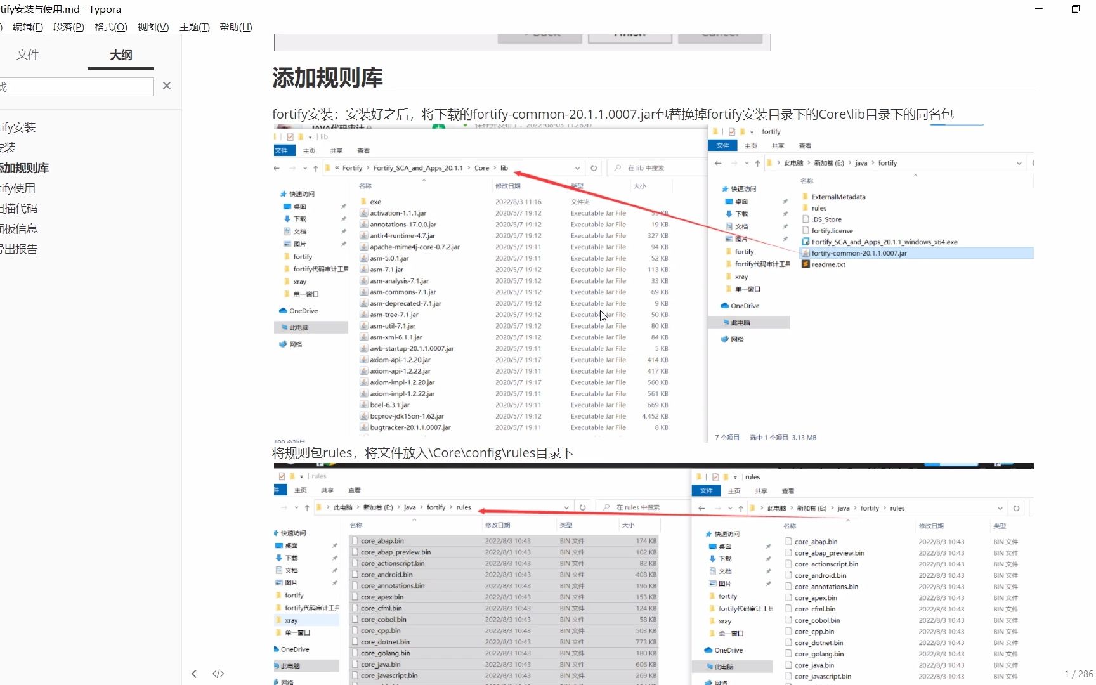Click the rules folder icon in fortify folder
The width and height of the screenshot is (1096, 685).
(x=806, y=208)
